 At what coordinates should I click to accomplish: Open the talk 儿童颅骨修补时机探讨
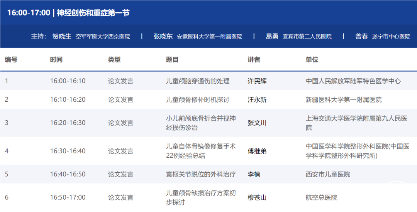click(198, 99)
